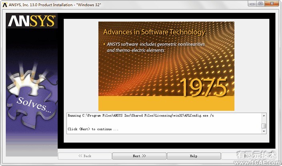282x166 pixels.
Task: Click the Next >> button
Action: click(139, 156)
